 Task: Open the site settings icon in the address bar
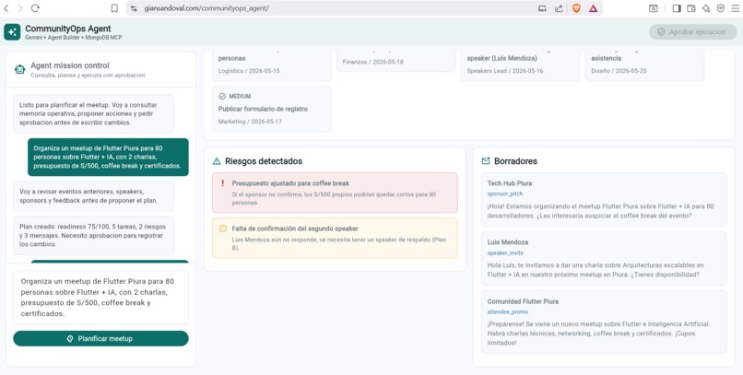click(x=134, y=8)
